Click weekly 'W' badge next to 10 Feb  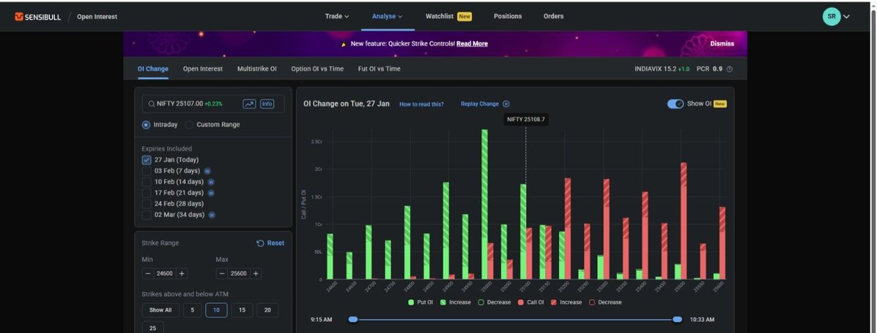tap(210, 182)
